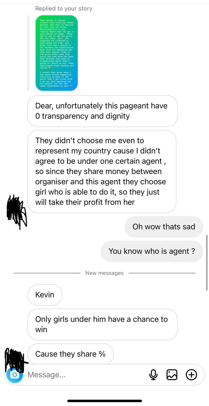Focus the Message... text field

pyautogui.click(x=86, y=375)
